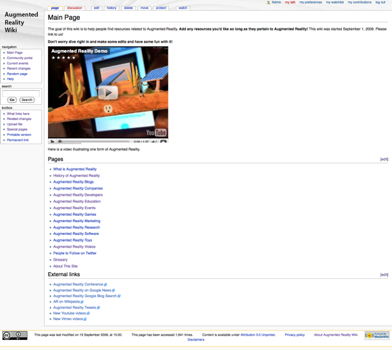
Task: Click the Search button
Action: [x=27, y=100]
